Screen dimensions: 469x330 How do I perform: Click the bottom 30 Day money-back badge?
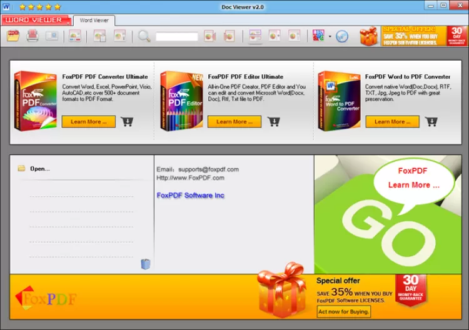411,289
